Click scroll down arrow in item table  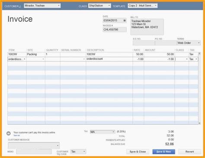click(x=199, y=123)
